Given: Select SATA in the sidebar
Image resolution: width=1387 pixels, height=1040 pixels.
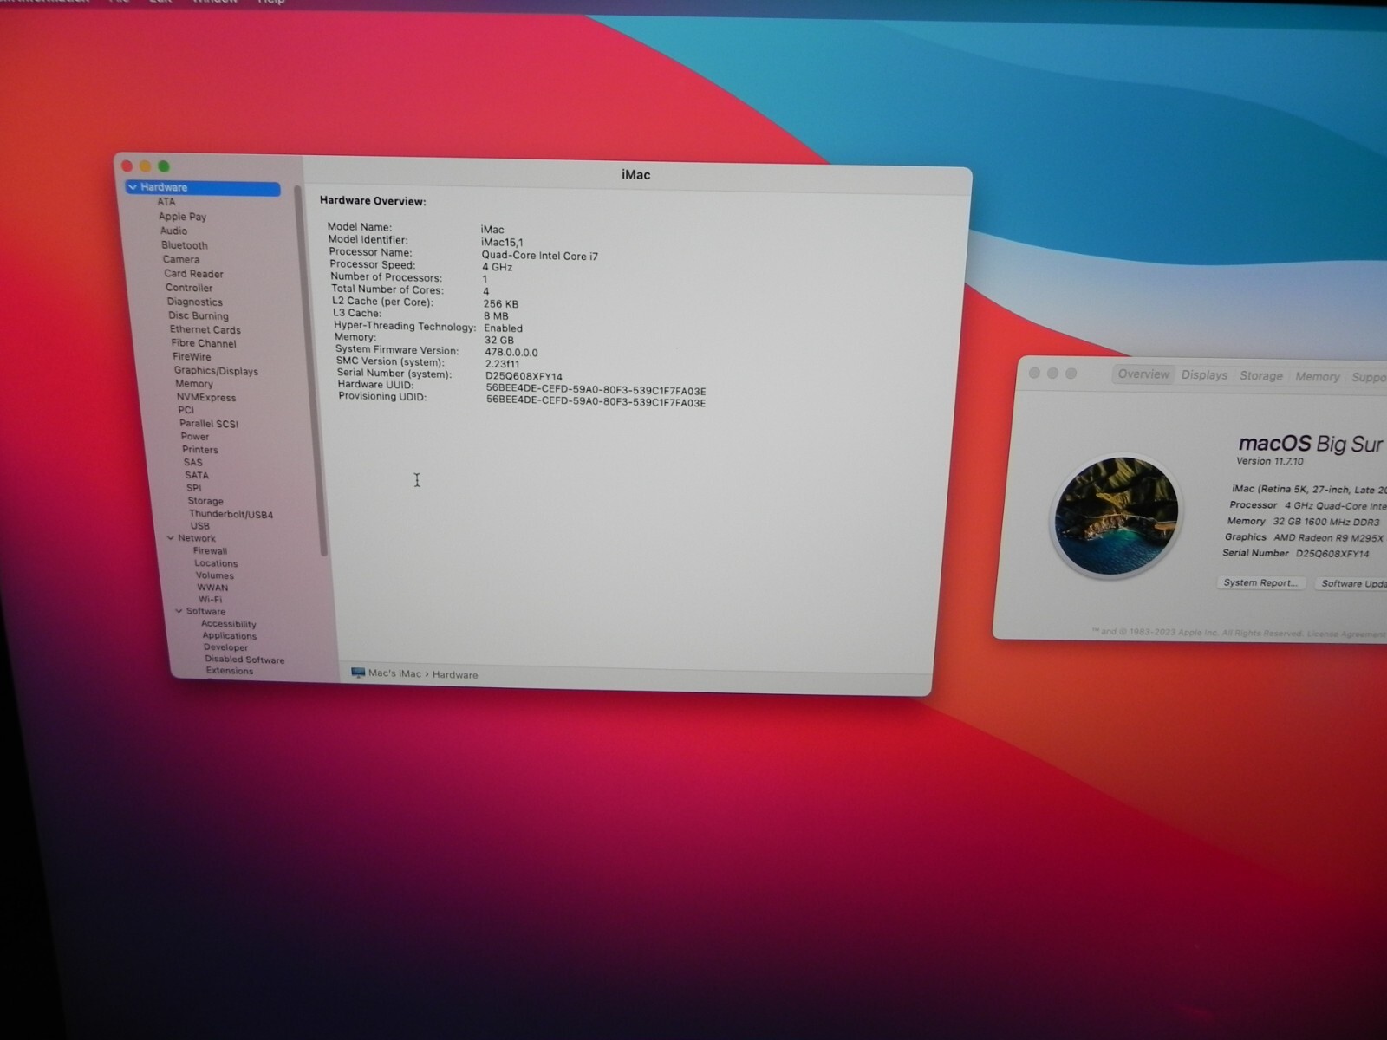Looking at the screenshot, I should (x=197, y=475).
